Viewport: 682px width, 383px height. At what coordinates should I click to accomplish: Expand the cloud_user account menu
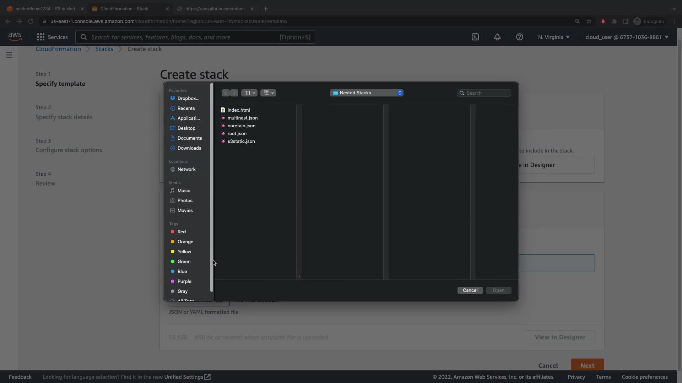click(x=627, y=37)
